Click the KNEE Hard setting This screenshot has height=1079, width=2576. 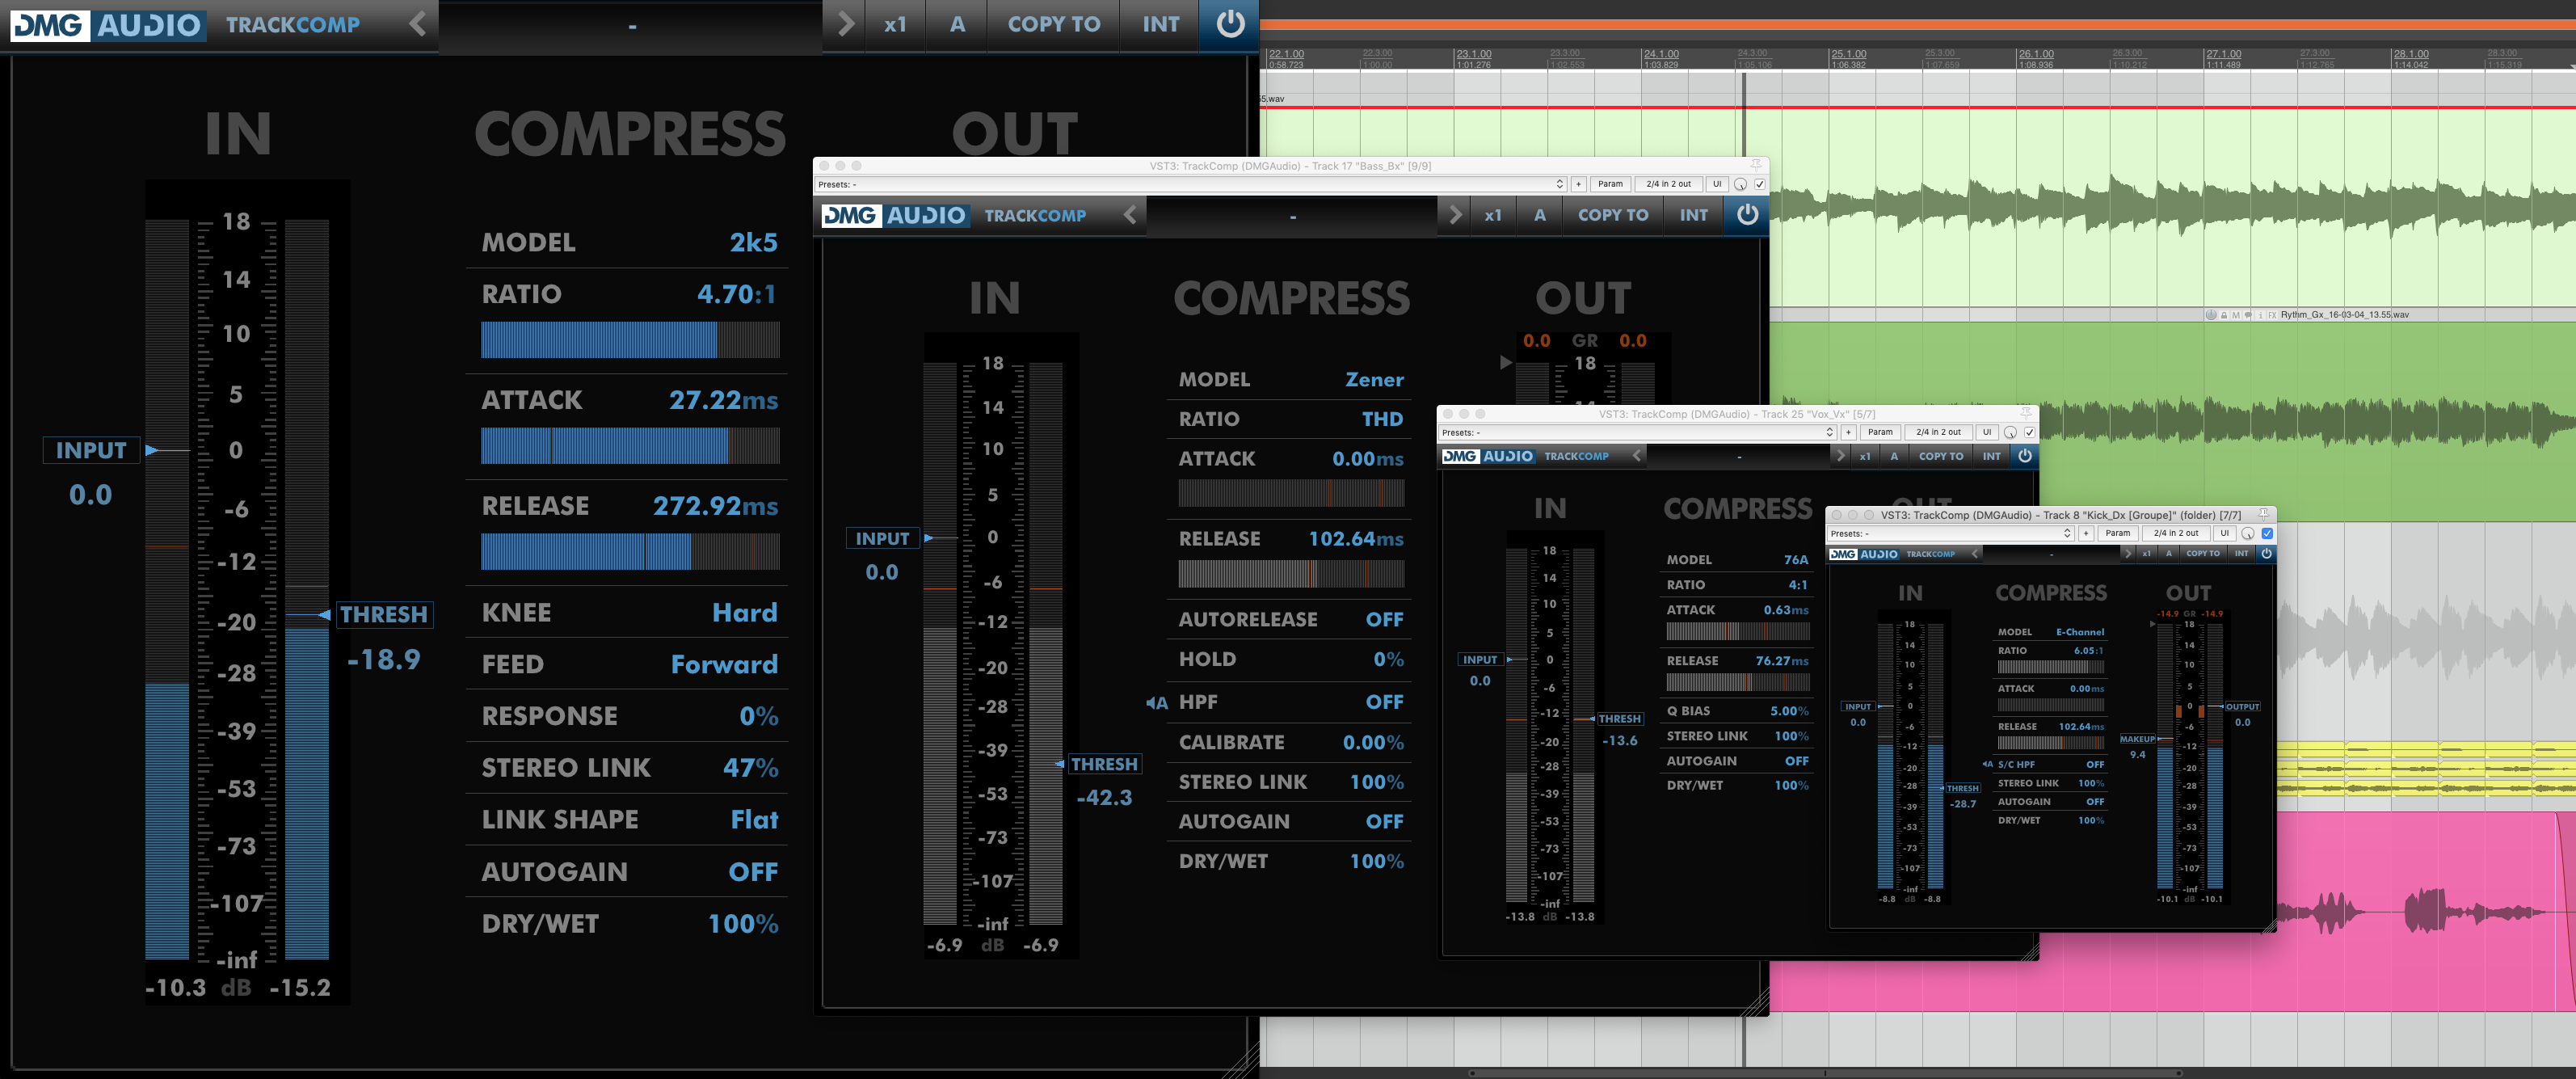click(x=744, y=612)
